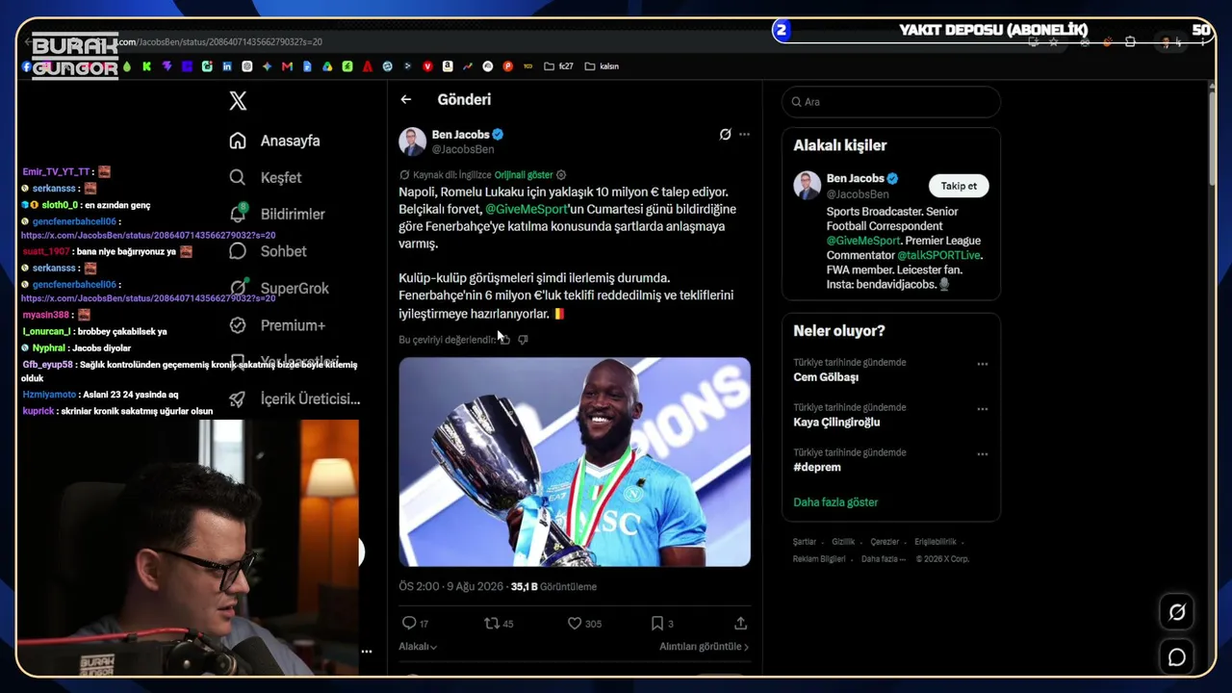The image size is (1232, 693).
Task: Open the @GiveMeSport mention in the post
Action: point(526,209)
